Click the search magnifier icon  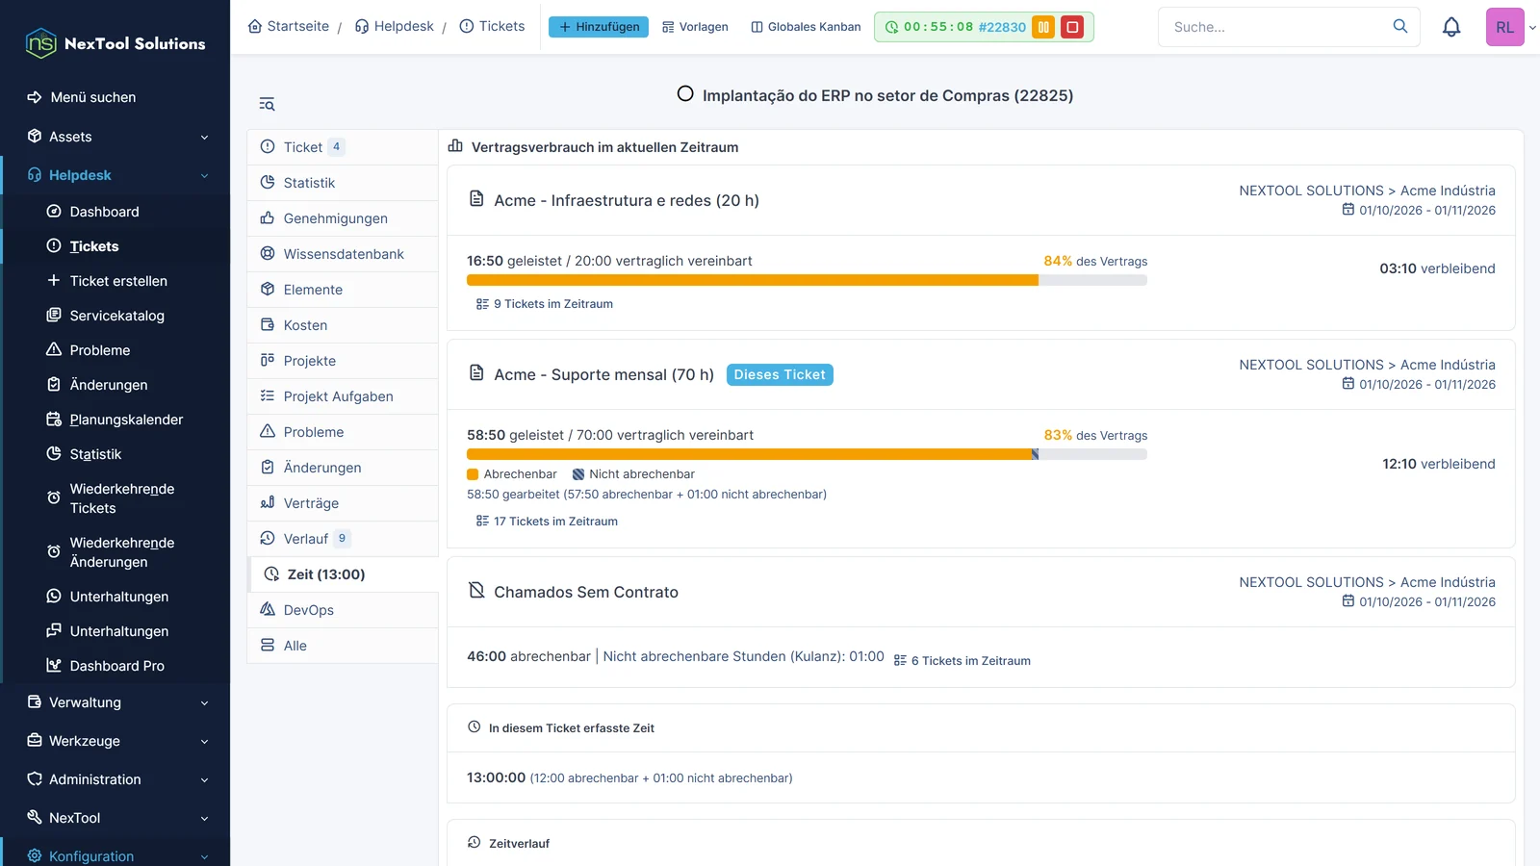click(1400, 27)
